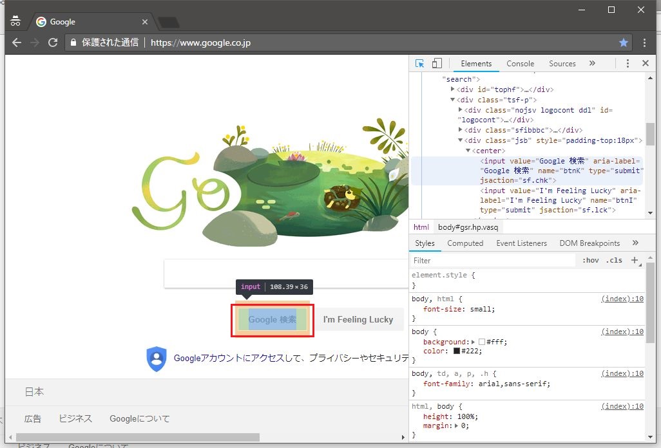
Task: Click the height: 100% declaration
Action: click(x=450, y=416)
